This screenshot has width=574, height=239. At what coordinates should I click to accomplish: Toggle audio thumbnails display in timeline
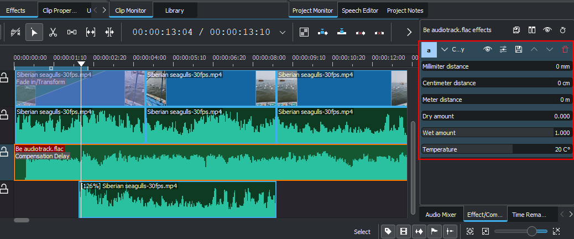pos(419,231)
